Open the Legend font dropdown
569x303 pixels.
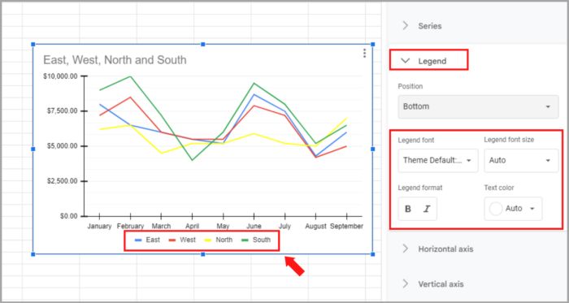(438, 160)
